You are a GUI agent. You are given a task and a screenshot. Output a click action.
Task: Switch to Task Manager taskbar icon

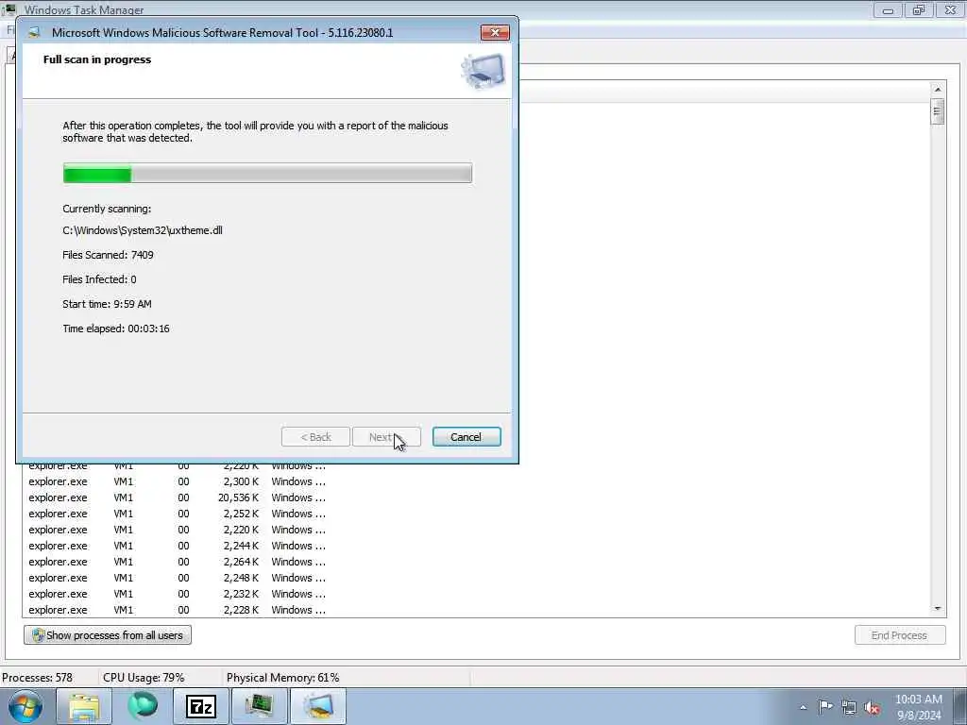click(259, 706)
